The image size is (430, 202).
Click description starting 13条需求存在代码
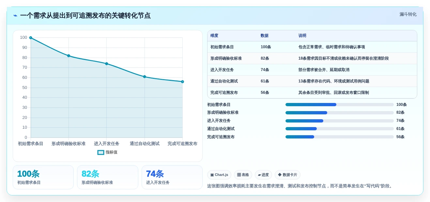point(334,81)
